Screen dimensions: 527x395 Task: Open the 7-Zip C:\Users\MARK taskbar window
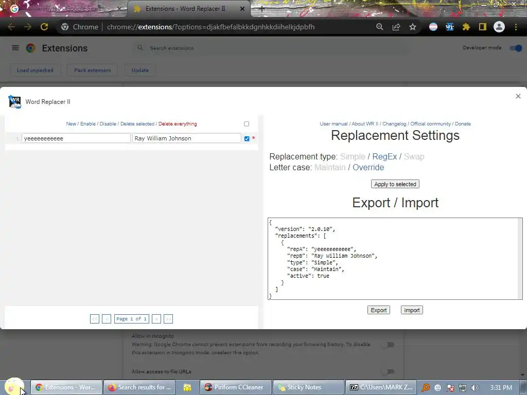click(381, 387)
